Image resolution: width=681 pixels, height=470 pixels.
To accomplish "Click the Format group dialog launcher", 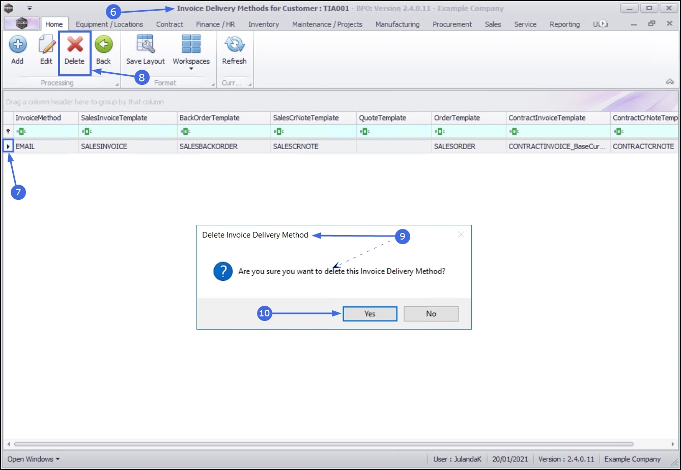I will [212, 84].
